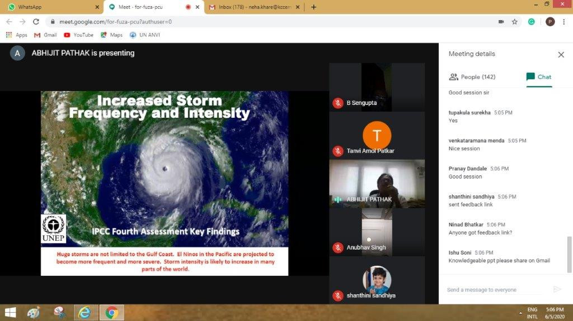The image size is (573, 321).
Task: Switch to the People (142) tab
Action: pos(472,77)
